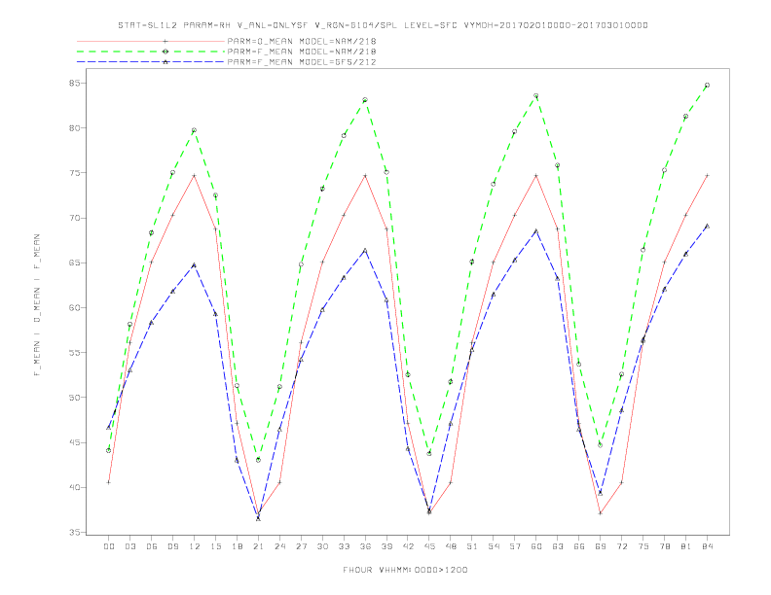Click the red observed plus data point at hour 69
The height and width of the screenshot is (595, 771).
click(x=601, y=513)
